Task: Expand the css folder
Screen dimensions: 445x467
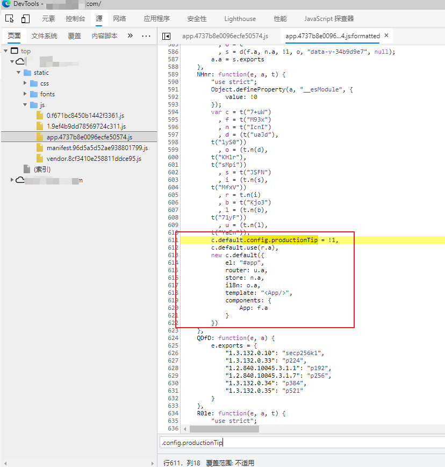Action: 25,83
